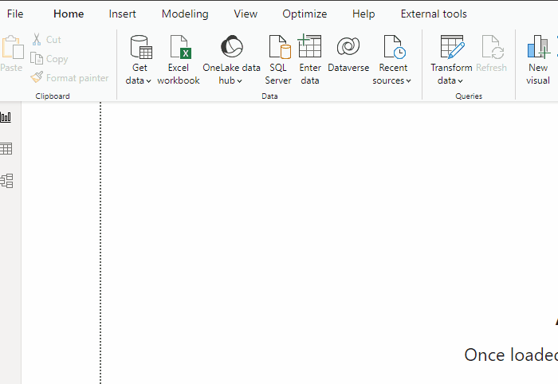Open the Modeling ribbon tab
The height and width of the screenshot is (384, 558).
pos(185,14)
